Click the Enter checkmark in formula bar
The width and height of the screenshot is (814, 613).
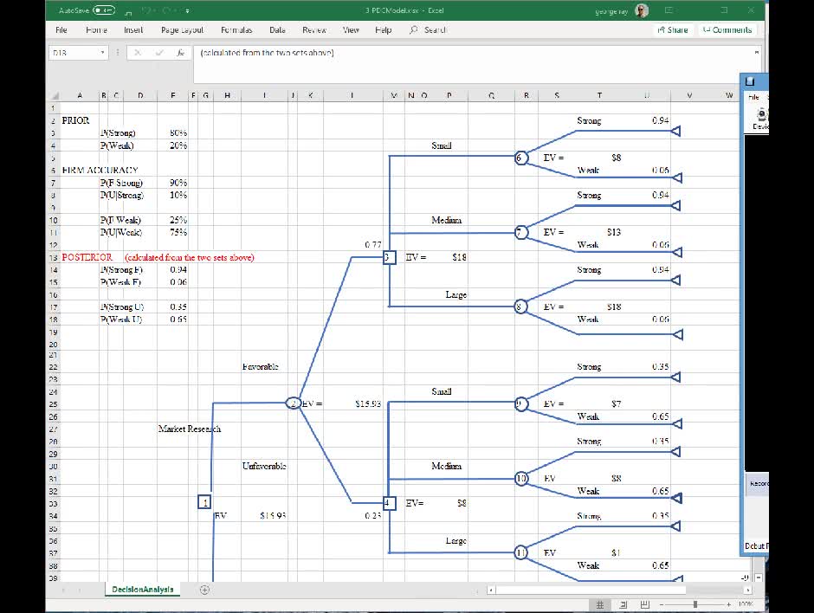point(159,53)
